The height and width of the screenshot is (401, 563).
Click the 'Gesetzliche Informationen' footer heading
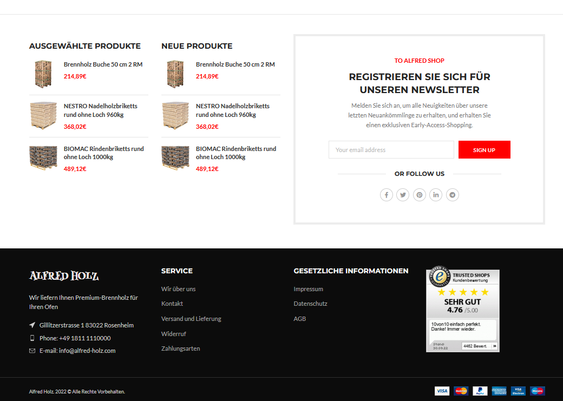(x=351, y=271)
